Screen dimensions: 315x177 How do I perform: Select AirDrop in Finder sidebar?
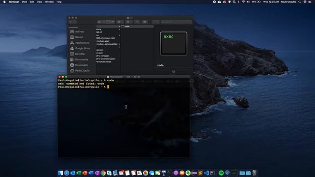point(77,31)
